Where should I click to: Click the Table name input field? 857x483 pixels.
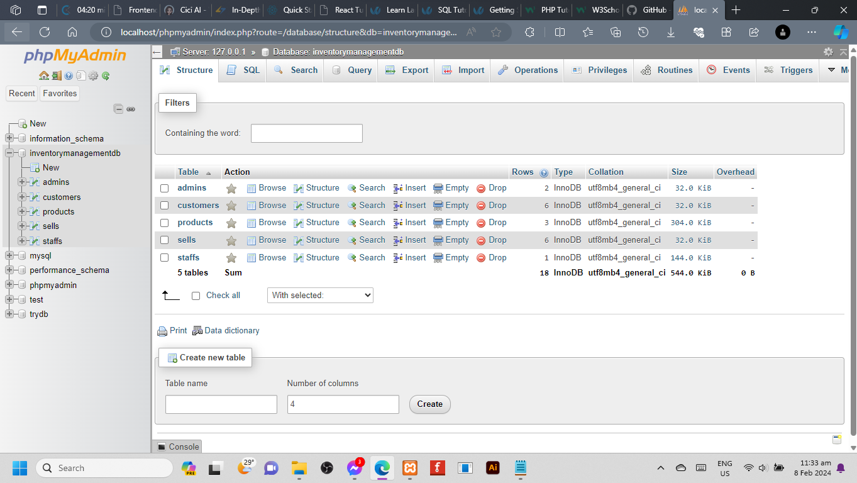pos(221,404)
